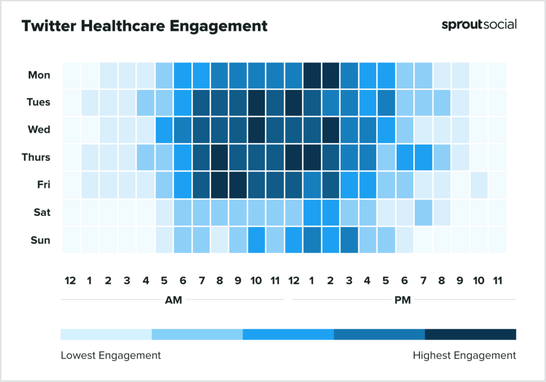Screen dimensions: 546x382
Task: Click the Tuesday 10 AM heatmap cell
Action: tap(256, 102)
